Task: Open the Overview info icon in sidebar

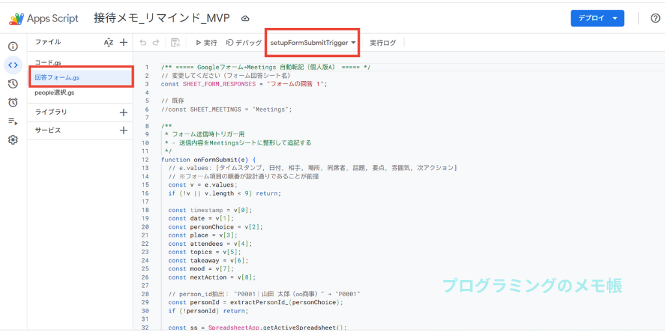Action: pyautogui.click(x=12, y=47)
